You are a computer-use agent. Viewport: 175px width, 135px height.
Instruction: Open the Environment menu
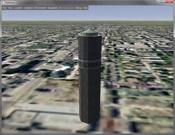tap(40, 8)
